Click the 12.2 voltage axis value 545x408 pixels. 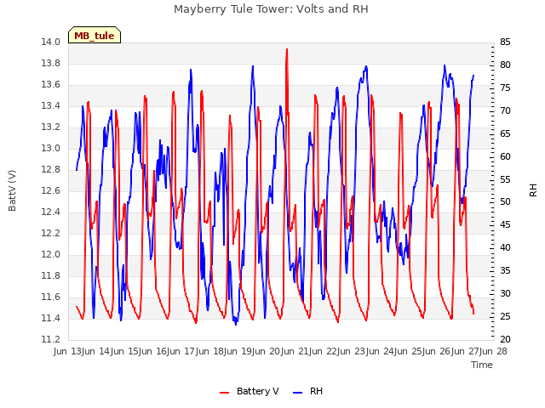(51, 234)
